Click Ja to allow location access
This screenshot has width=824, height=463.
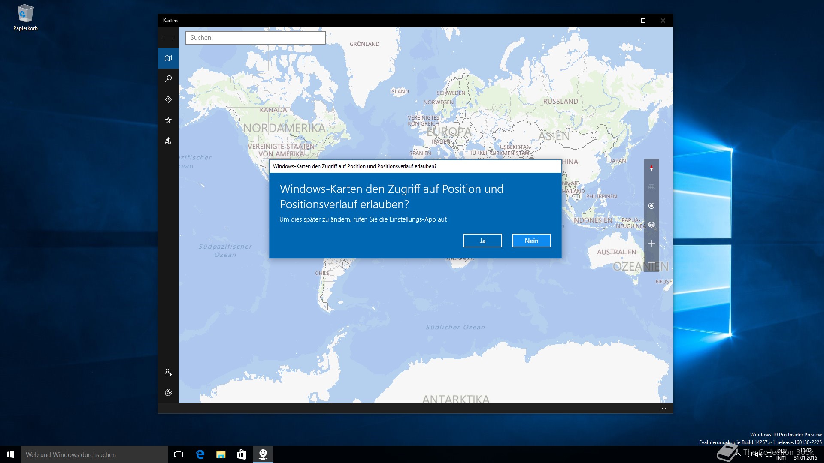[x=483, y=241]
